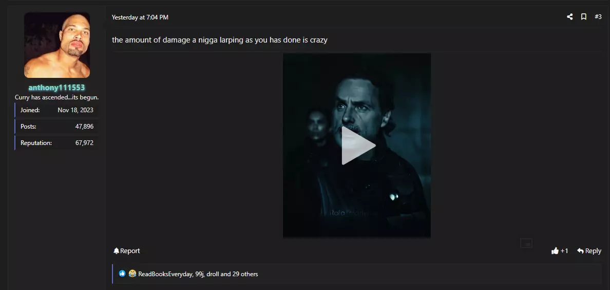The image size is (610, 290).
Task: Open ReadBooksEveryday's profile from reactions
Action: point(165,274)
